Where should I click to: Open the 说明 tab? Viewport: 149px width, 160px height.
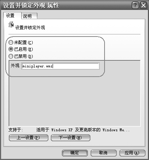point(30,16)
